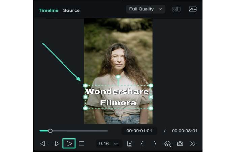The height and width of the screenshot is (152, 236).
Task: Click the current timecode 00:00:01:01 field
Action: pos(139,131)
